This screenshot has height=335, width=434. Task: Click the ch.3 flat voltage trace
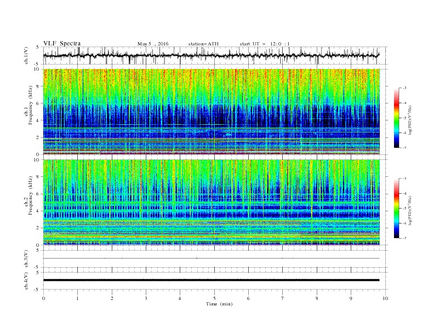[212, 258]
